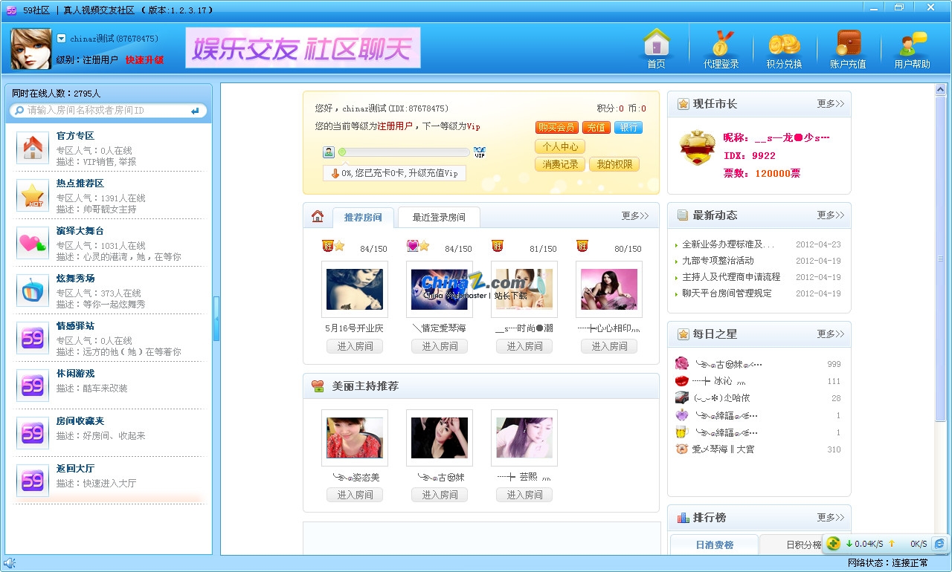Click the 5月16号开业庆 room thumbnail
The height and width of the screenshot is (572, 952).
(x=355, y=289)
